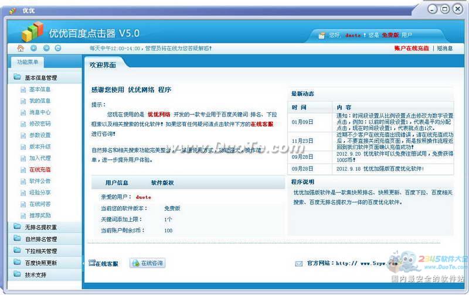469x295 pixels.
Task: Click the mail icon beside 官方网站
Action: click(x=299, y=263)
